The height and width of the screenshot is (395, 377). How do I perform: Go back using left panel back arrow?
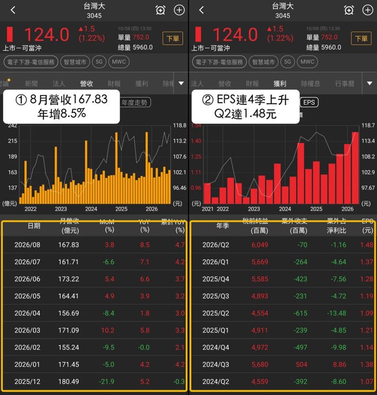(13, 10)
